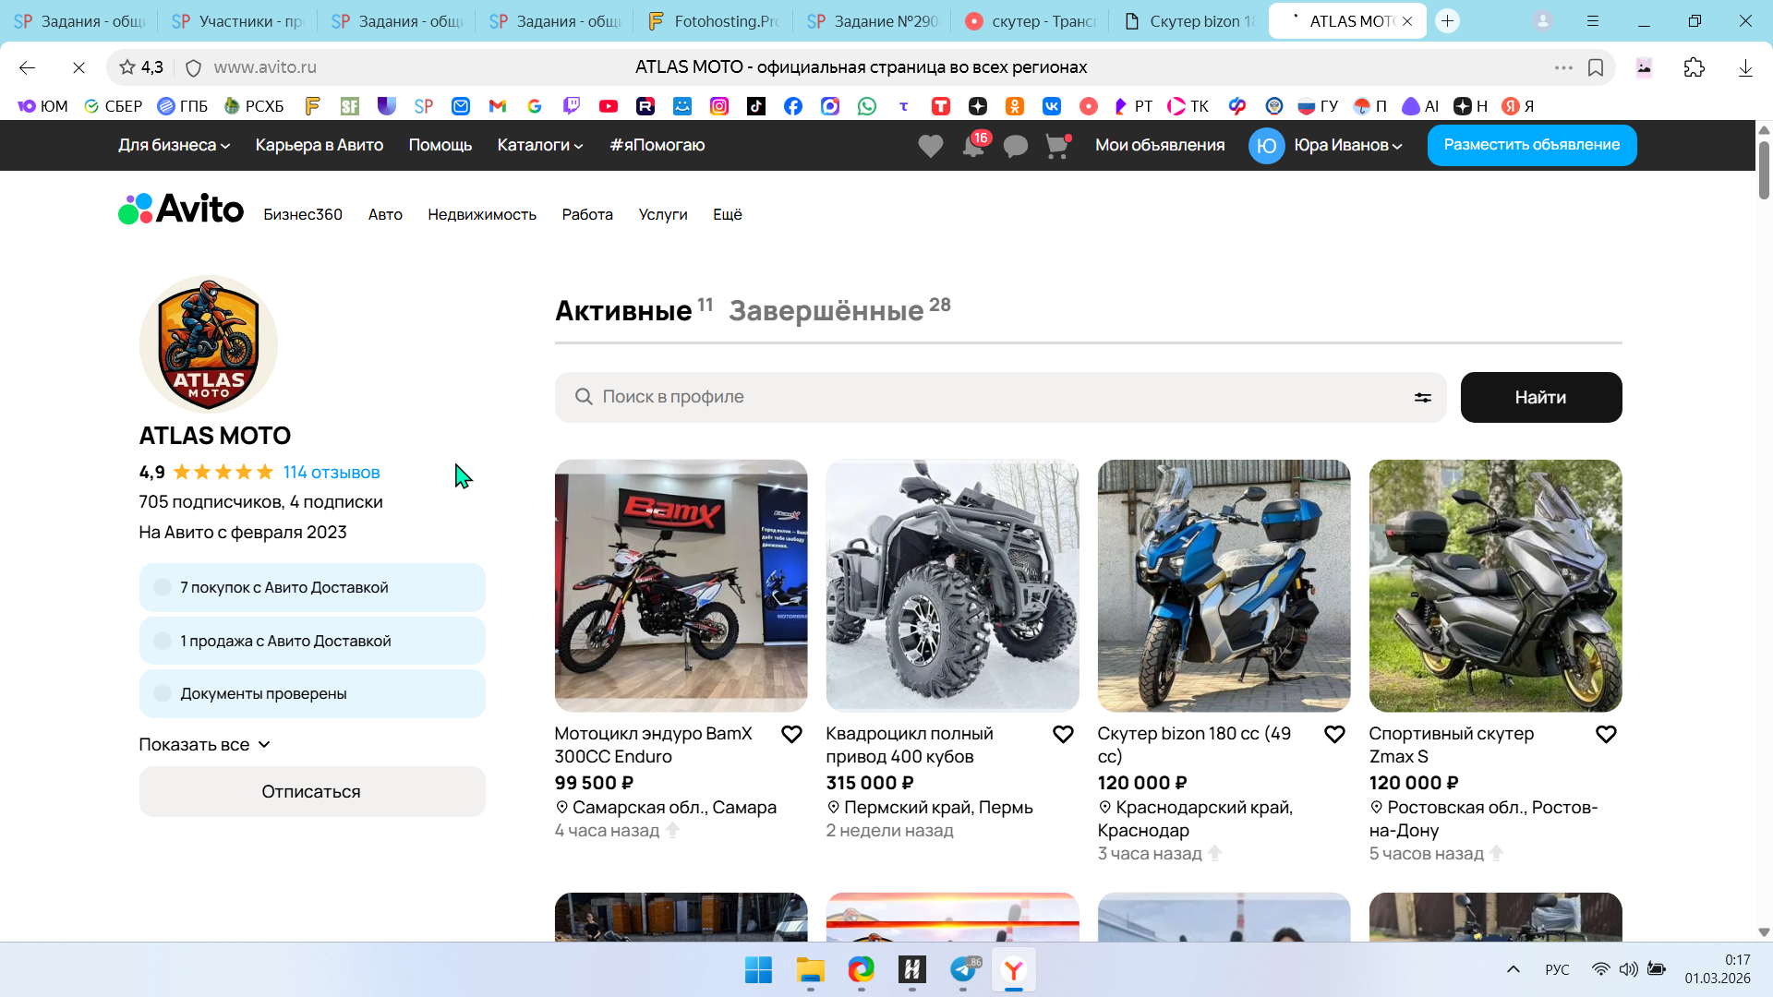Screen dimensions: 1773x997
Task: Open the messages chat bubble icon
Action: pos(1015,146)
